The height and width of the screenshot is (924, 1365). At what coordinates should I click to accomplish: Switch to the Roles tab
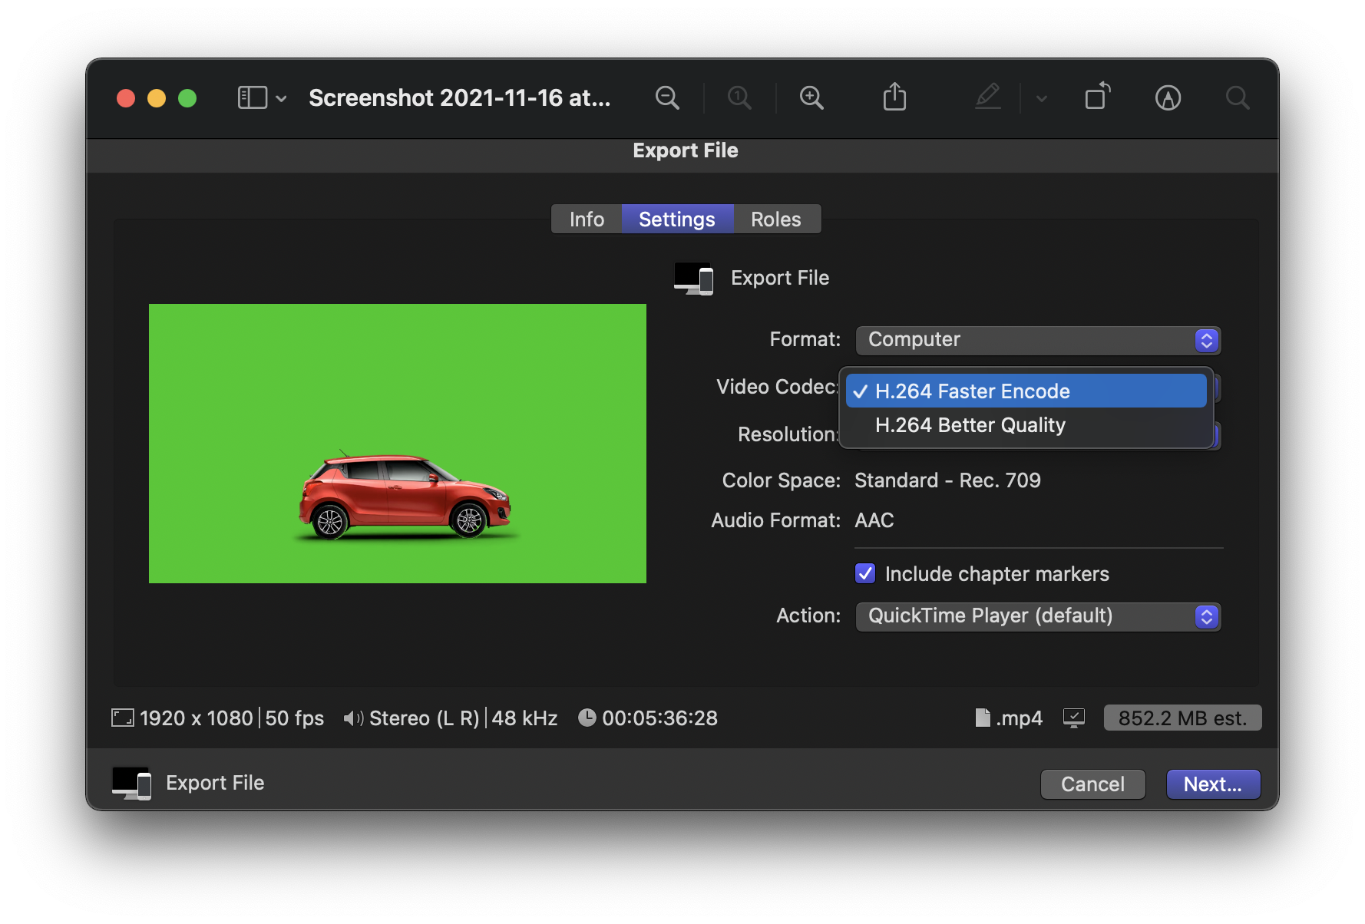click(775, 219)
